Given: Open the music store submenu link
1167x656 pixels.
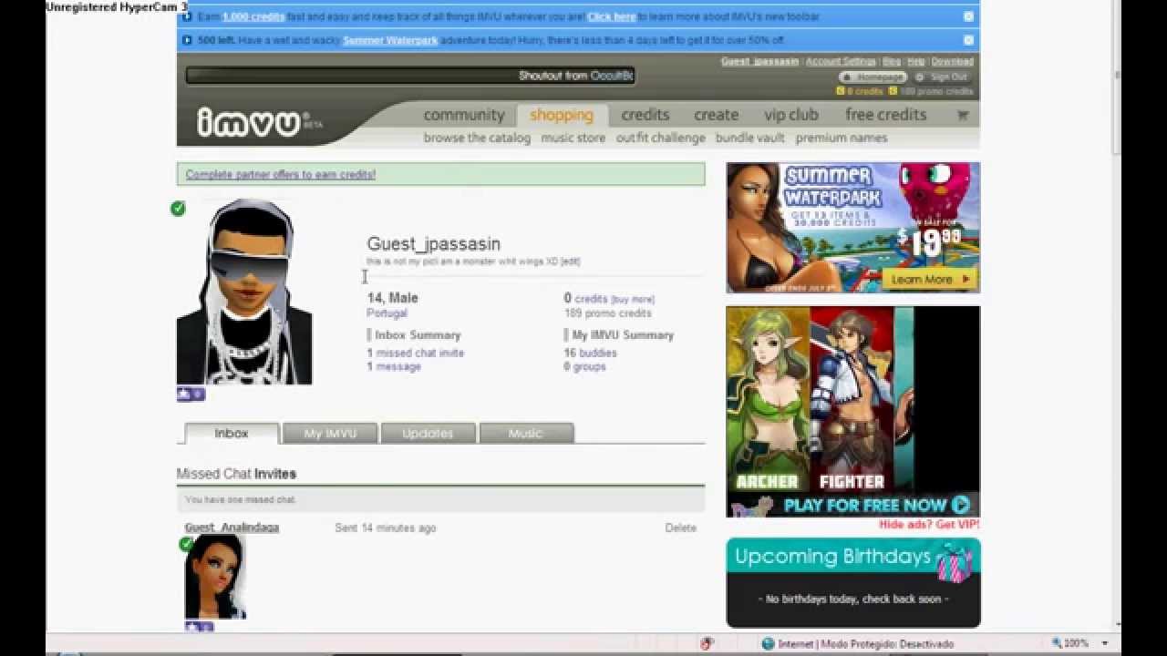Looking at the screenshot, I should click(x=573, y=138).
